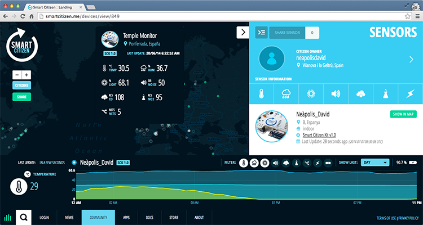Viewport: 423px width, 225px height.
Task: Enable the solar panel lightning filter
Action: (x=318, y=163)
